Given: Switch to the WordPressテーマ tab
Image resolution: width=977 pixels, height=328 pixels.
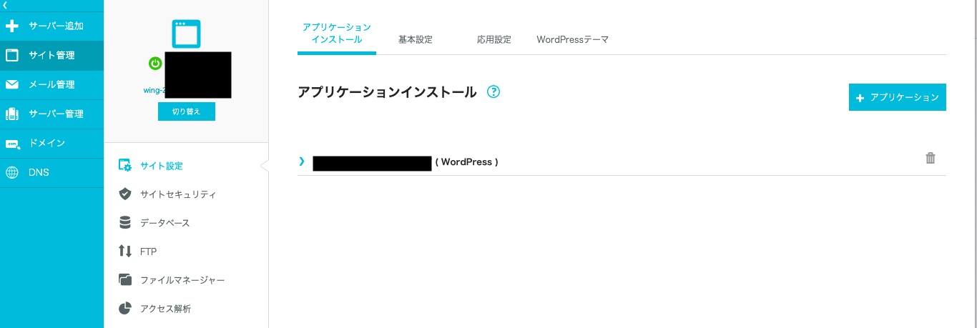Looking at the screenshot, I should [x=572, y=40].
